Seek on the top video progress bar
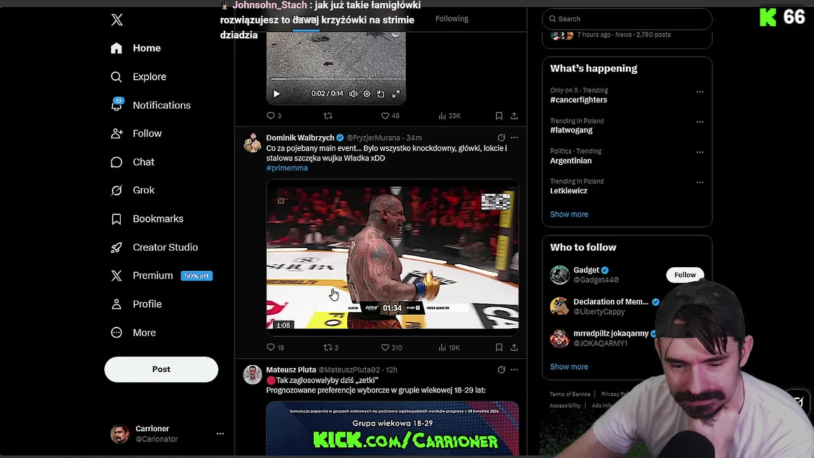 [336, 79]
